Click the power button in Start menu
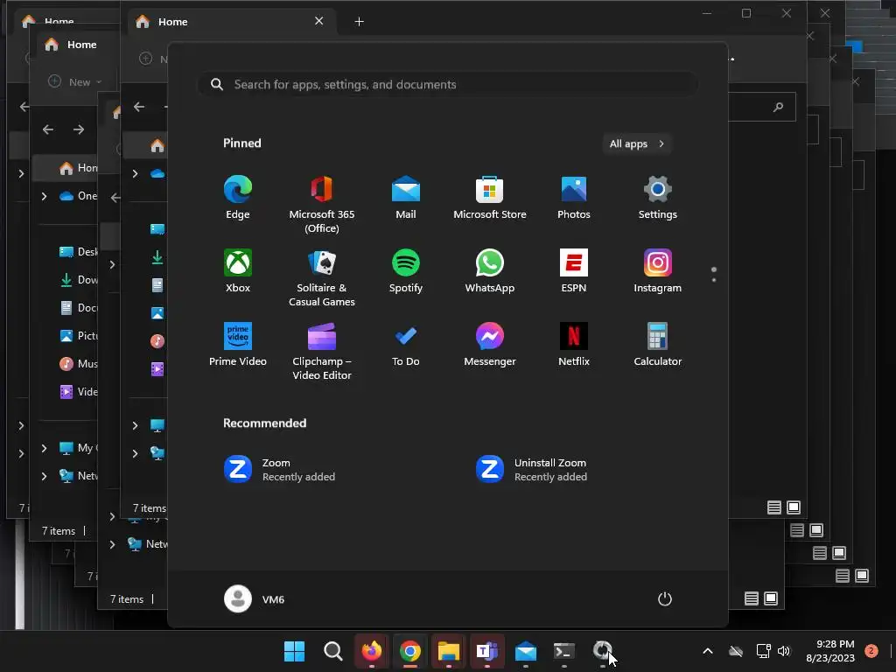The image size is (896, 672). 665,598
